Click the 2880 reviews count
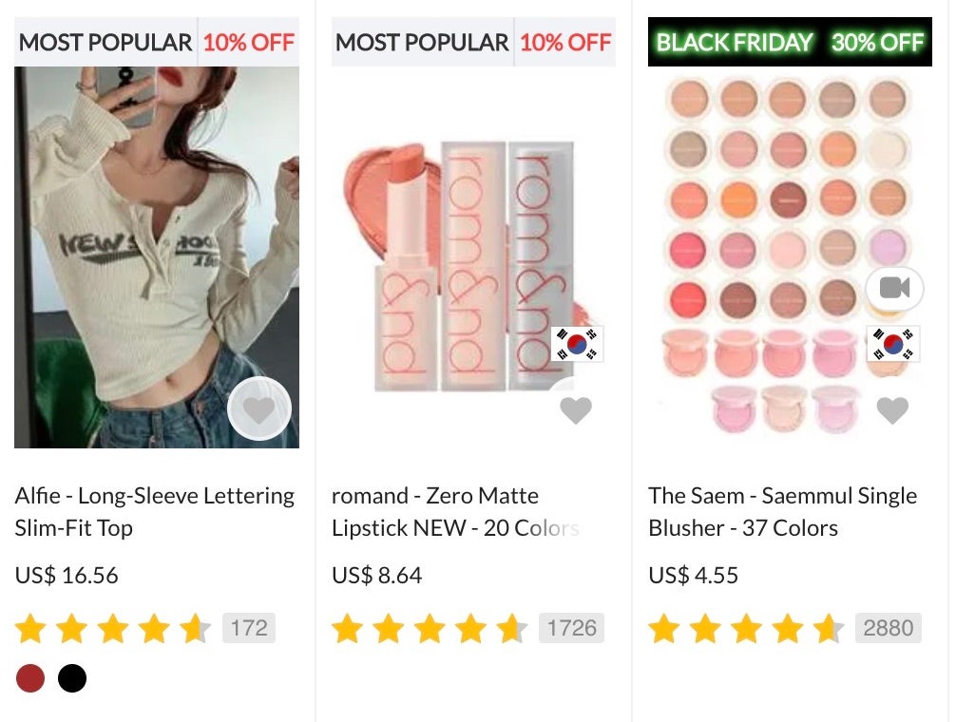The width and height of the screenshot is (956, 722). [889, 628]
